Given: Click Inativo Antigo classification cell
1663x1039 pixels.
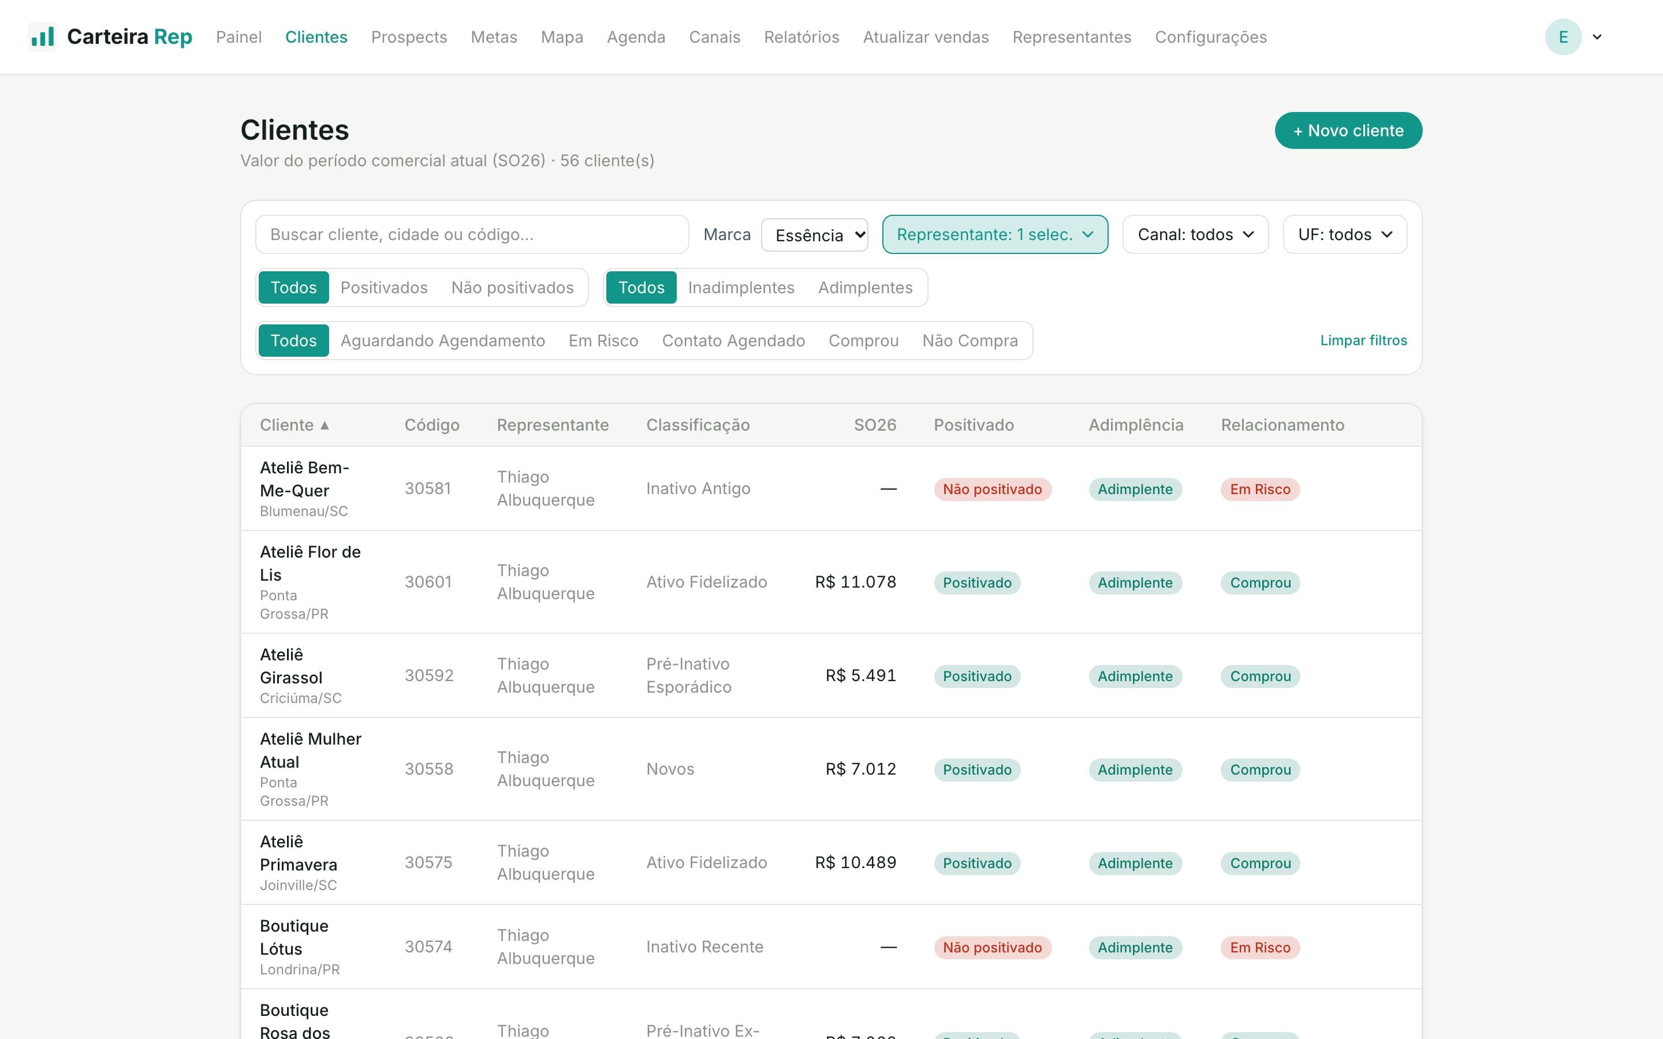Looking at the screenshot, I should tap(698, 488).
